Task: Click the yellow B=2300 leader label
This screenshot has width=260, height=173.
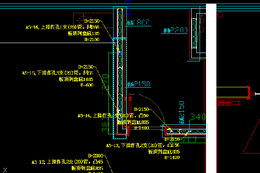Action: click(x=96, y=155)
